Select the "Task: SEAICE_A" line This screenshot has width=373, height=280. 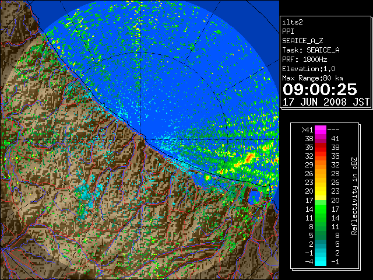[x=311, y=50]
